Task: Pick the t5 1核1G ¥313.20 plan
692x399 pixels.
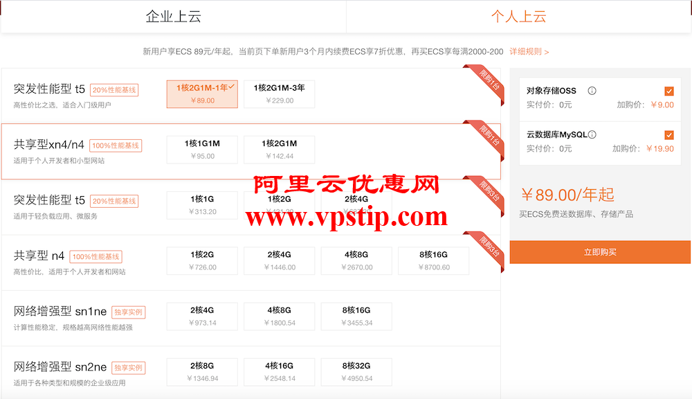Action: click(x=202, y=206)
